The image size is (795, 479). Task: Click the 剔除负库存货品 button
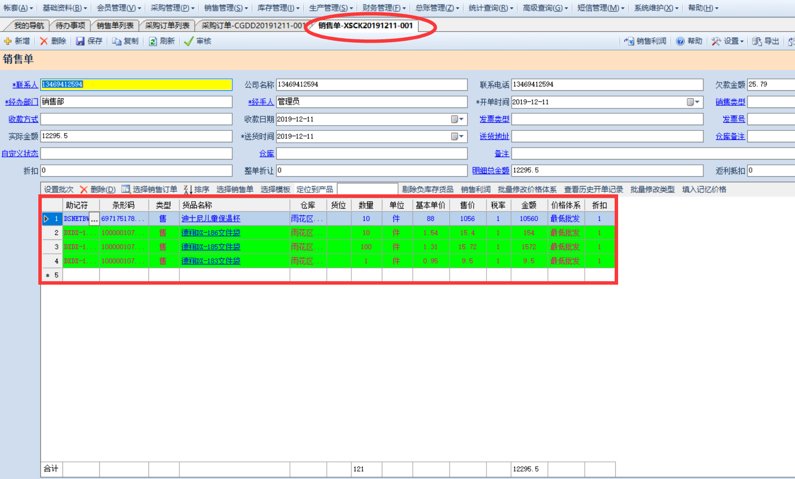click(x=427, y=189)
